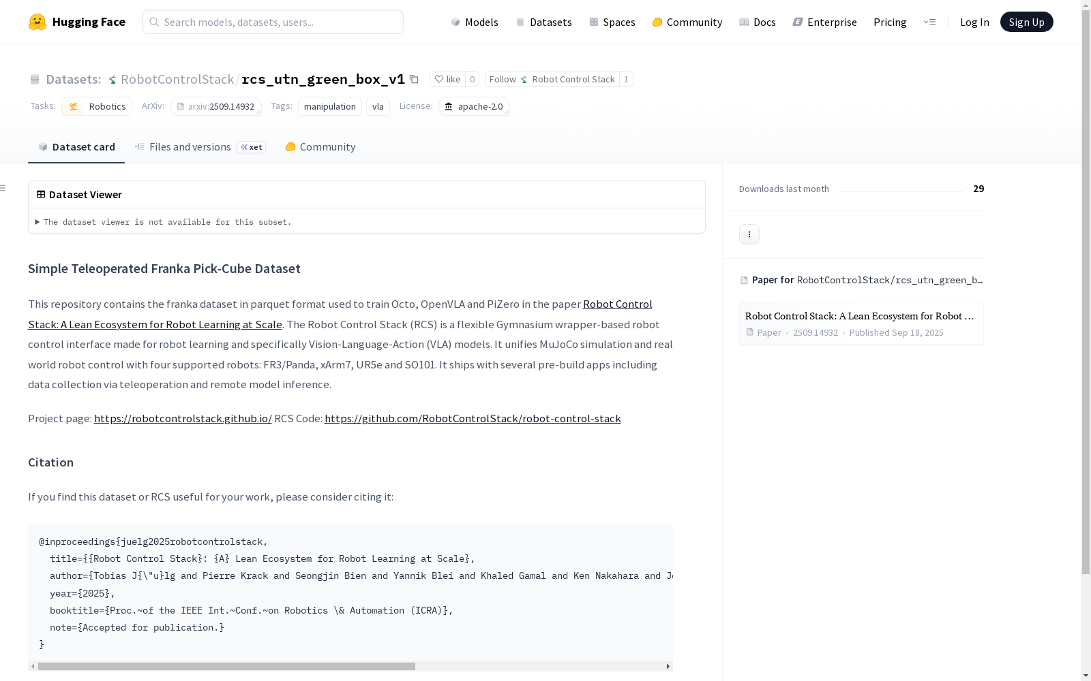The image size is (1091, 681).
Task: Open the Files and versions tab
Action: click(x=200, y=147)
